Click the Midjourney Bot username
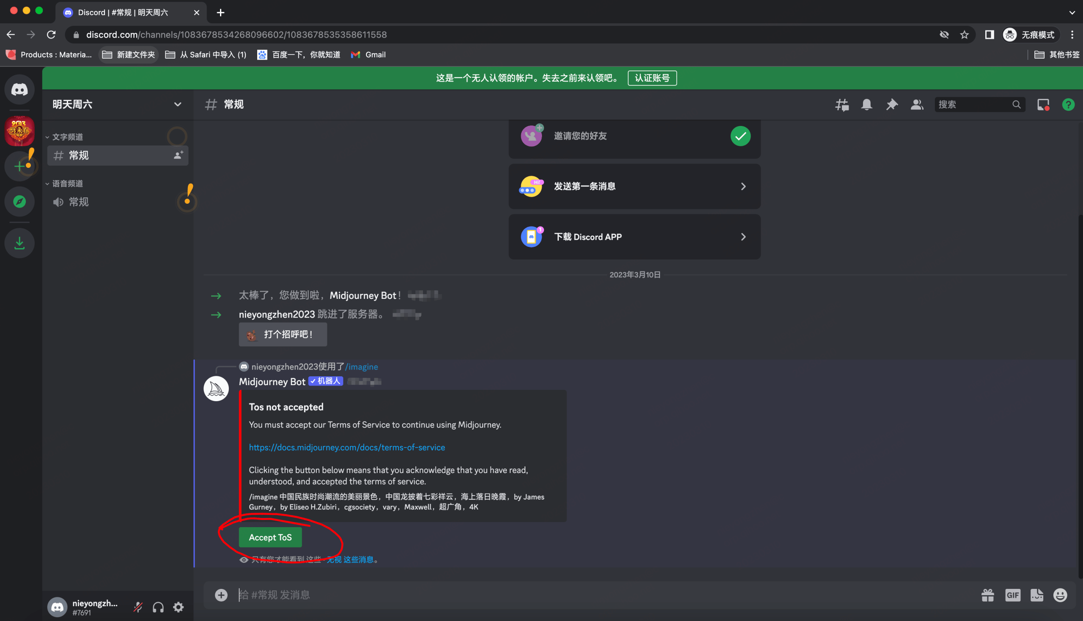The height and width of the screenshot is (621, 1083). pyautogui.click(x=272, y=382)
